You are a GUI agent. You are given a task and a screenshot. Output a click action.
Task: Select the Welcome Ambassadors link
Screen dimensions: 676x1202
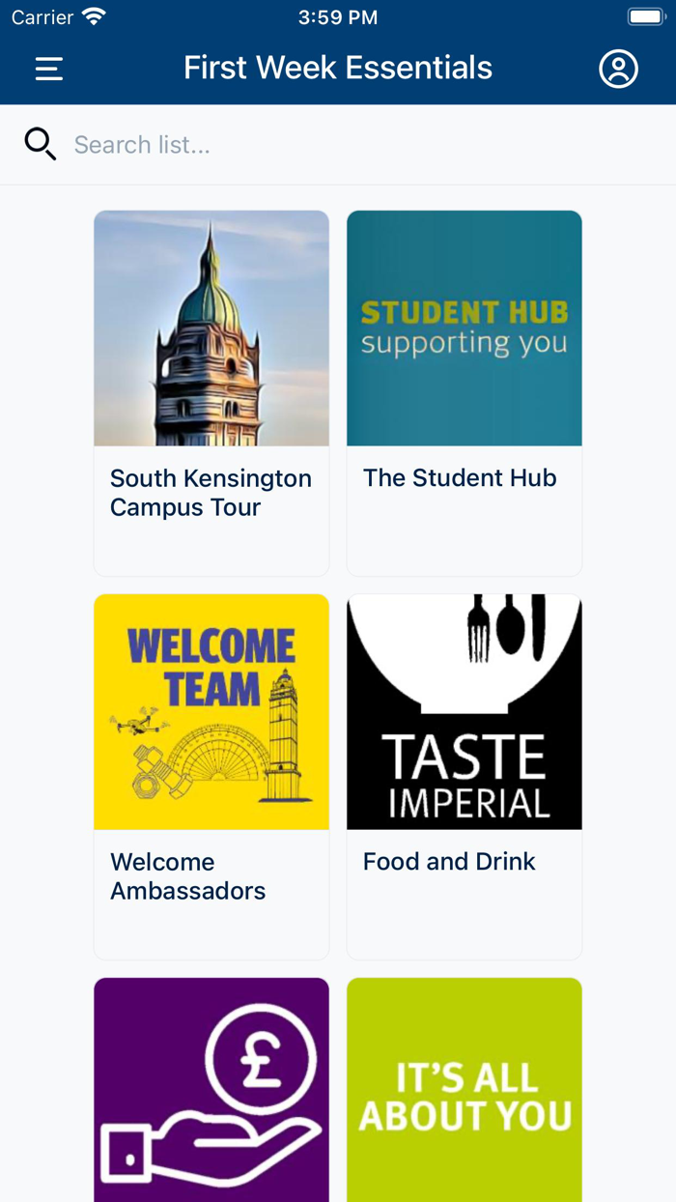pyautogui.click(x=187, y=875)
